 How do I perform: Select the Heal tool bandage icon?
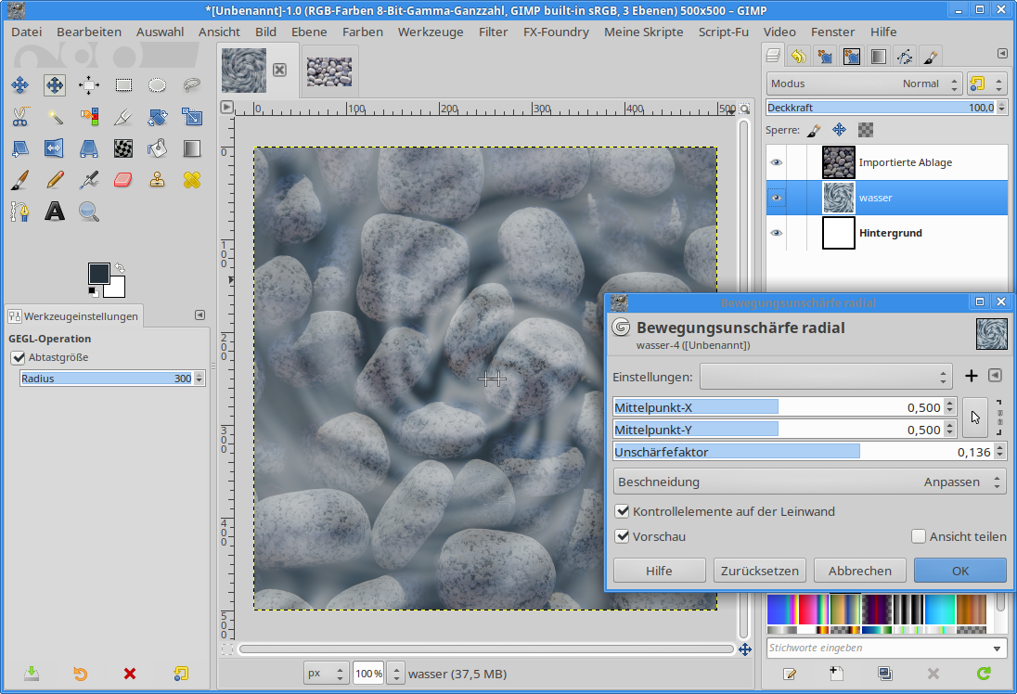(x=192, y=179)
